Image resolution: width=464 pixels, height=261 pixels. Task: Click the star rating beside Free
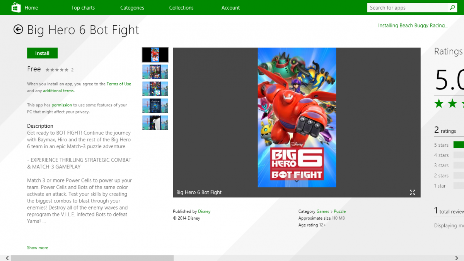click(57, 70)
